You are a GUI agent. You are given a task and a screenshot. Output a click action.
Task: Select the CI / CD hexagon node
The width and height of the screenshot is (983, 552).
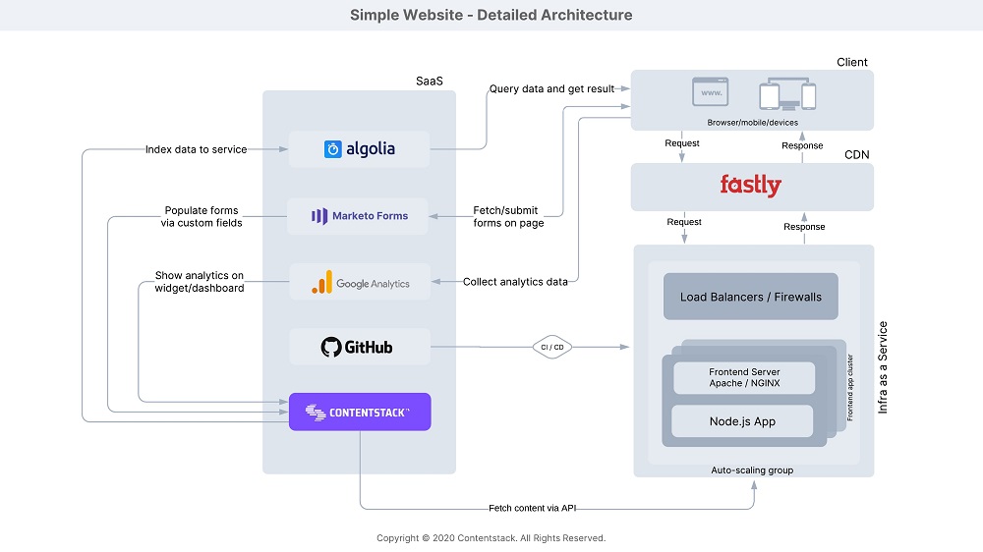(552, 347)
